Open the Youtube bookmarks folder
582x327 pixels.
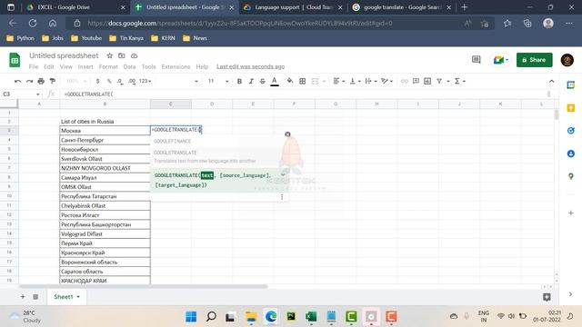pyautogui.click(x=86, y=38)
